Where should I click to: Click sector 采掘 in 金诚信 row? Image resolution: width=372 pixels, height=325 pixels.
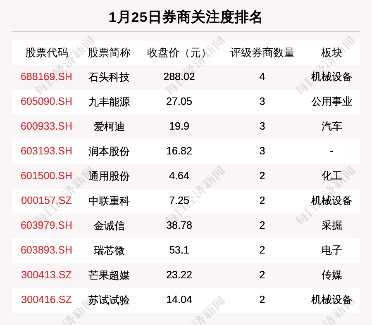click(x=331, y=225)
